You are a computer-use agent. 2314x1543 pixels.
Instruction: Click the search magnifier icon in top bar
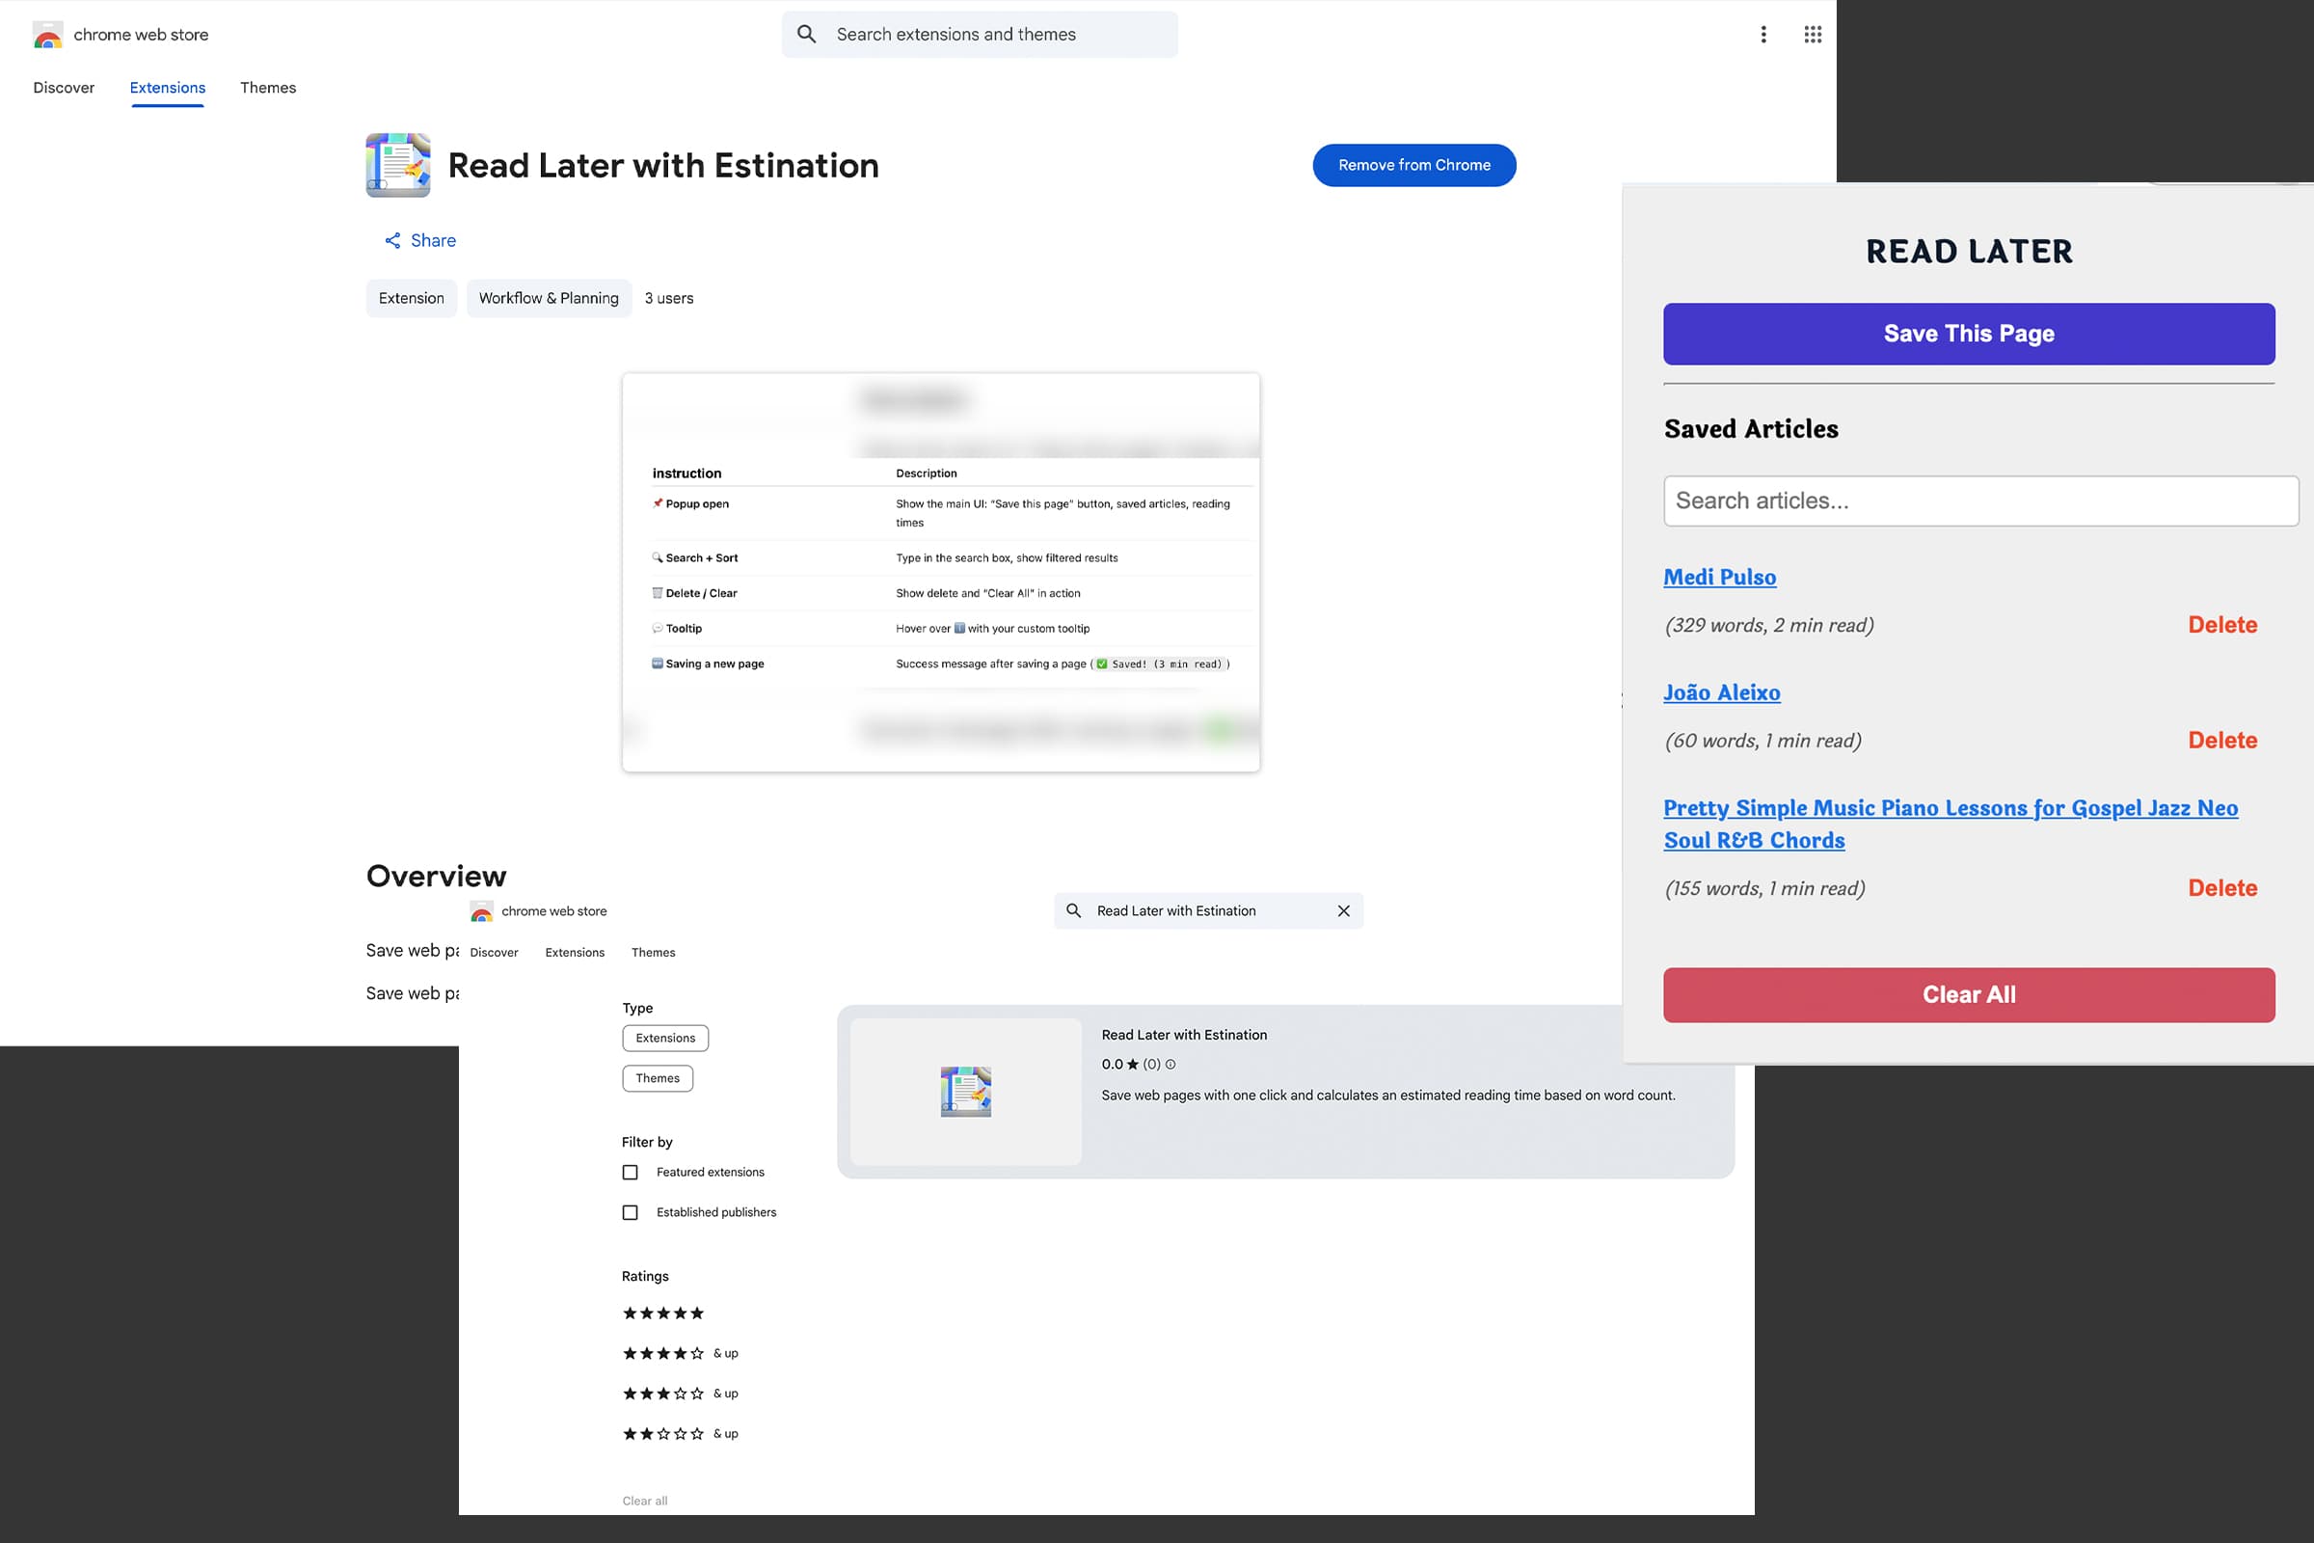pyautogui.click(x=807, y=35)
